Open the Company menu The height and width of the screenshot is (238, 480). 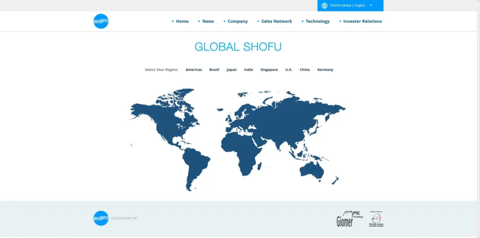[238, 21]
